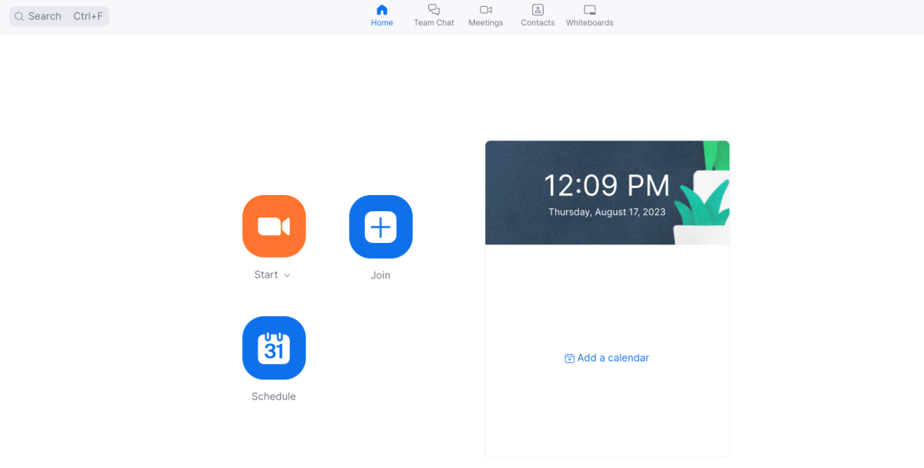Open the Contacts tab
This screenshot has height=468, width=924.
(538, 16)
